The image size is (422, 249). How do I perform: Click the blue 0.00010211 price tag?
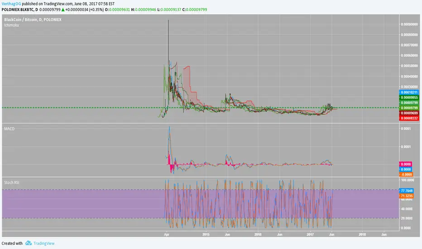[409, 92]
